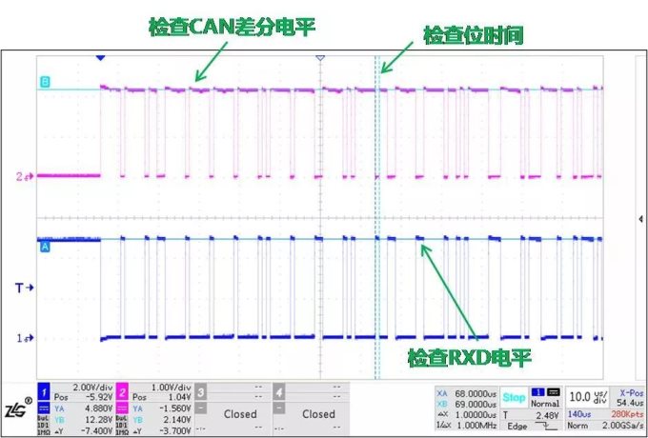Click the Normal trigger mode label

[x=545, y=404]
